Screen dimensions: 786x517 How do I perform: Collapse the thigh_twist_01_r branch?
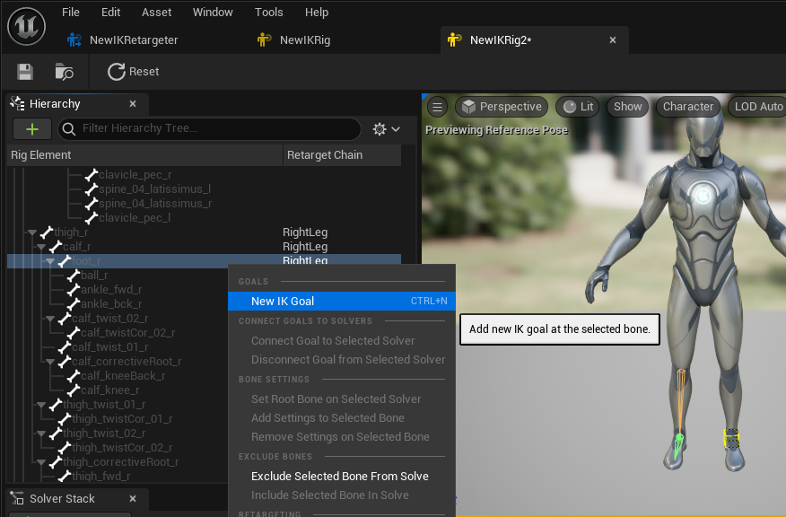click(x=41, y=405)
